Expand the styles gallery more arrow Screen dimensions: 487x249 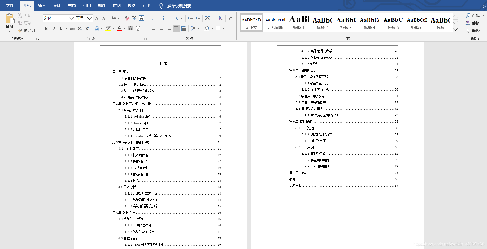(455, 30)
